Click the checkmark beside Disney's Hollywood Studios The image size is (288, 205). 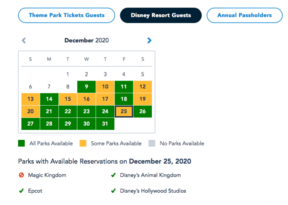[x=113, y=191]
